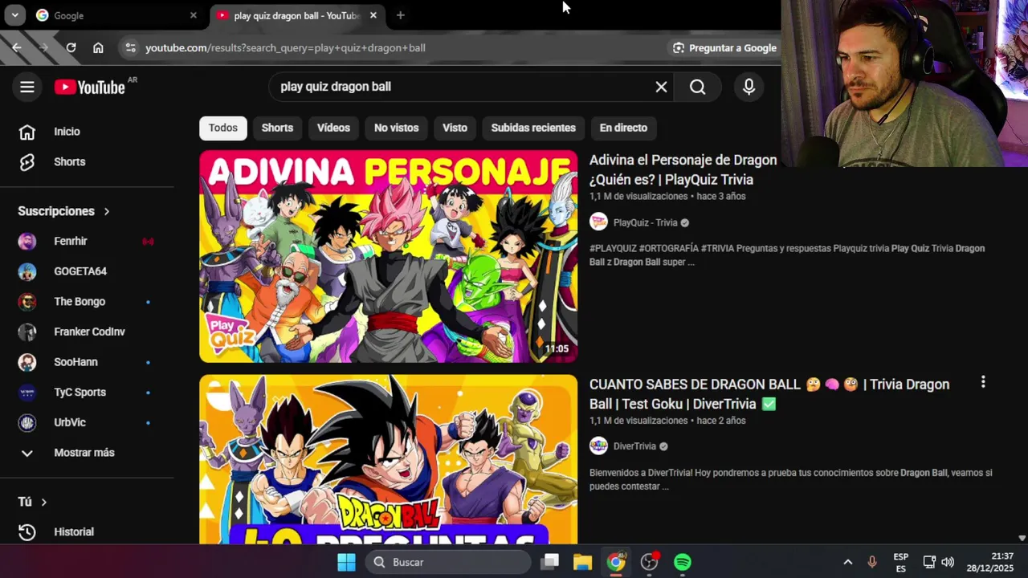Open the browser home page button
The height and width of the screenshot is (578, 1028).
(98, 48)
